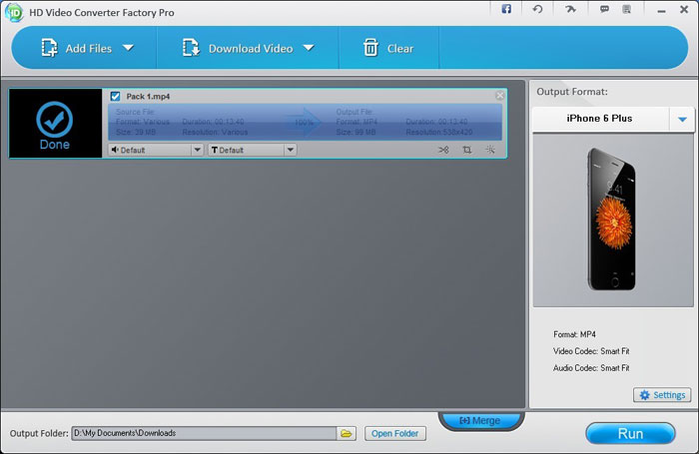Uncheck the Pack 1.mp4 checkbox
Image resolution: width=699 pixels, height=454 pixels.
(x=116, y=96)
